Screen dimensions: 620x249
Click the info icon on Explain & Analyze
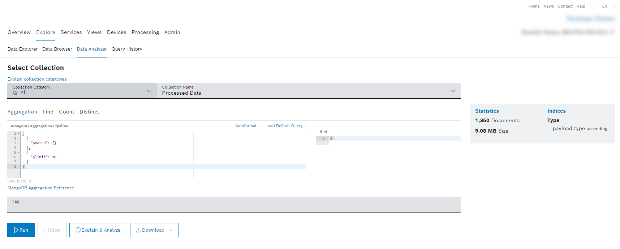coord(78,230)
